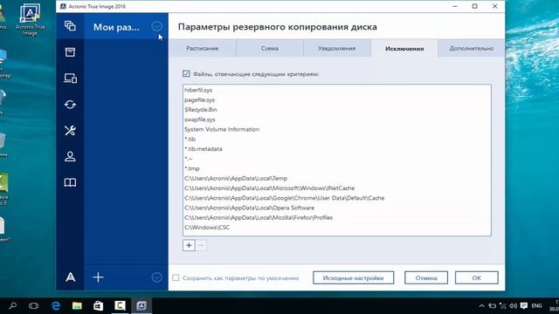Select the '*.tmp' exclusion entry
Viewport: 559px width, 314px height.
(337, 168)
